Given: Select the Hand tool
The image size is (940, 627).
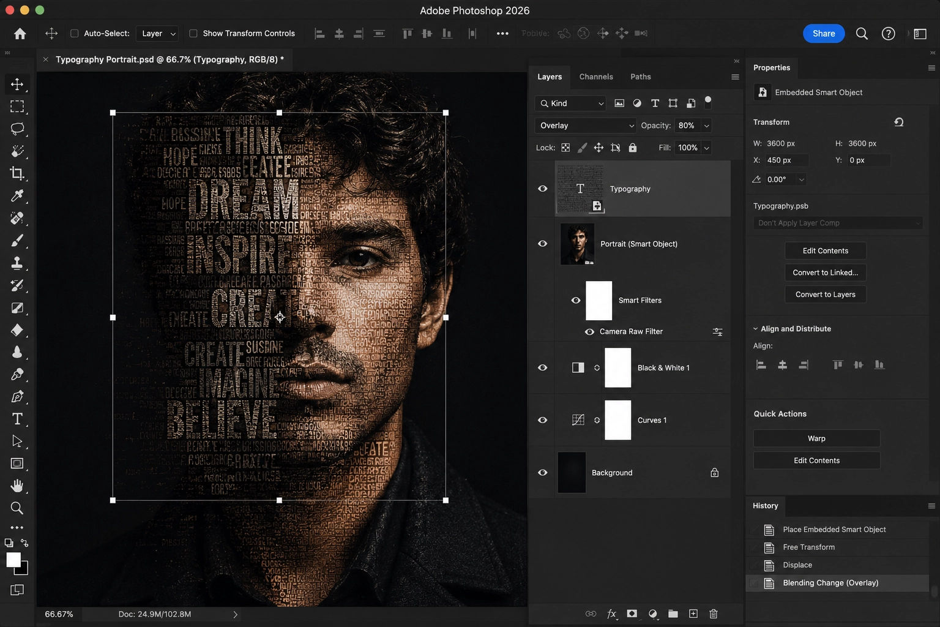Looking at the screenshot, I should click(17, 486).
